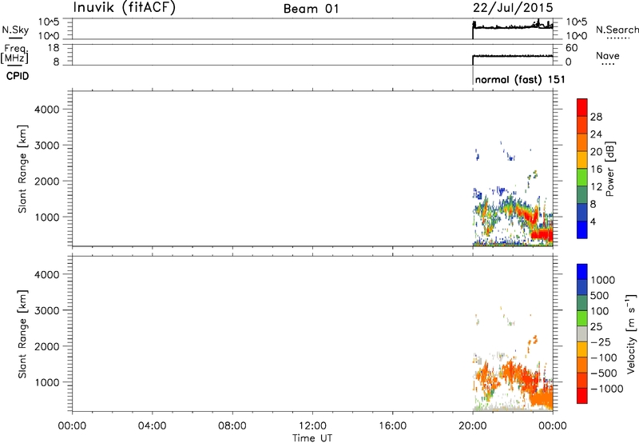This screenshot has width=639, height=443.
Task: Click the 'CPID' row label
Action: pos(18,76)
